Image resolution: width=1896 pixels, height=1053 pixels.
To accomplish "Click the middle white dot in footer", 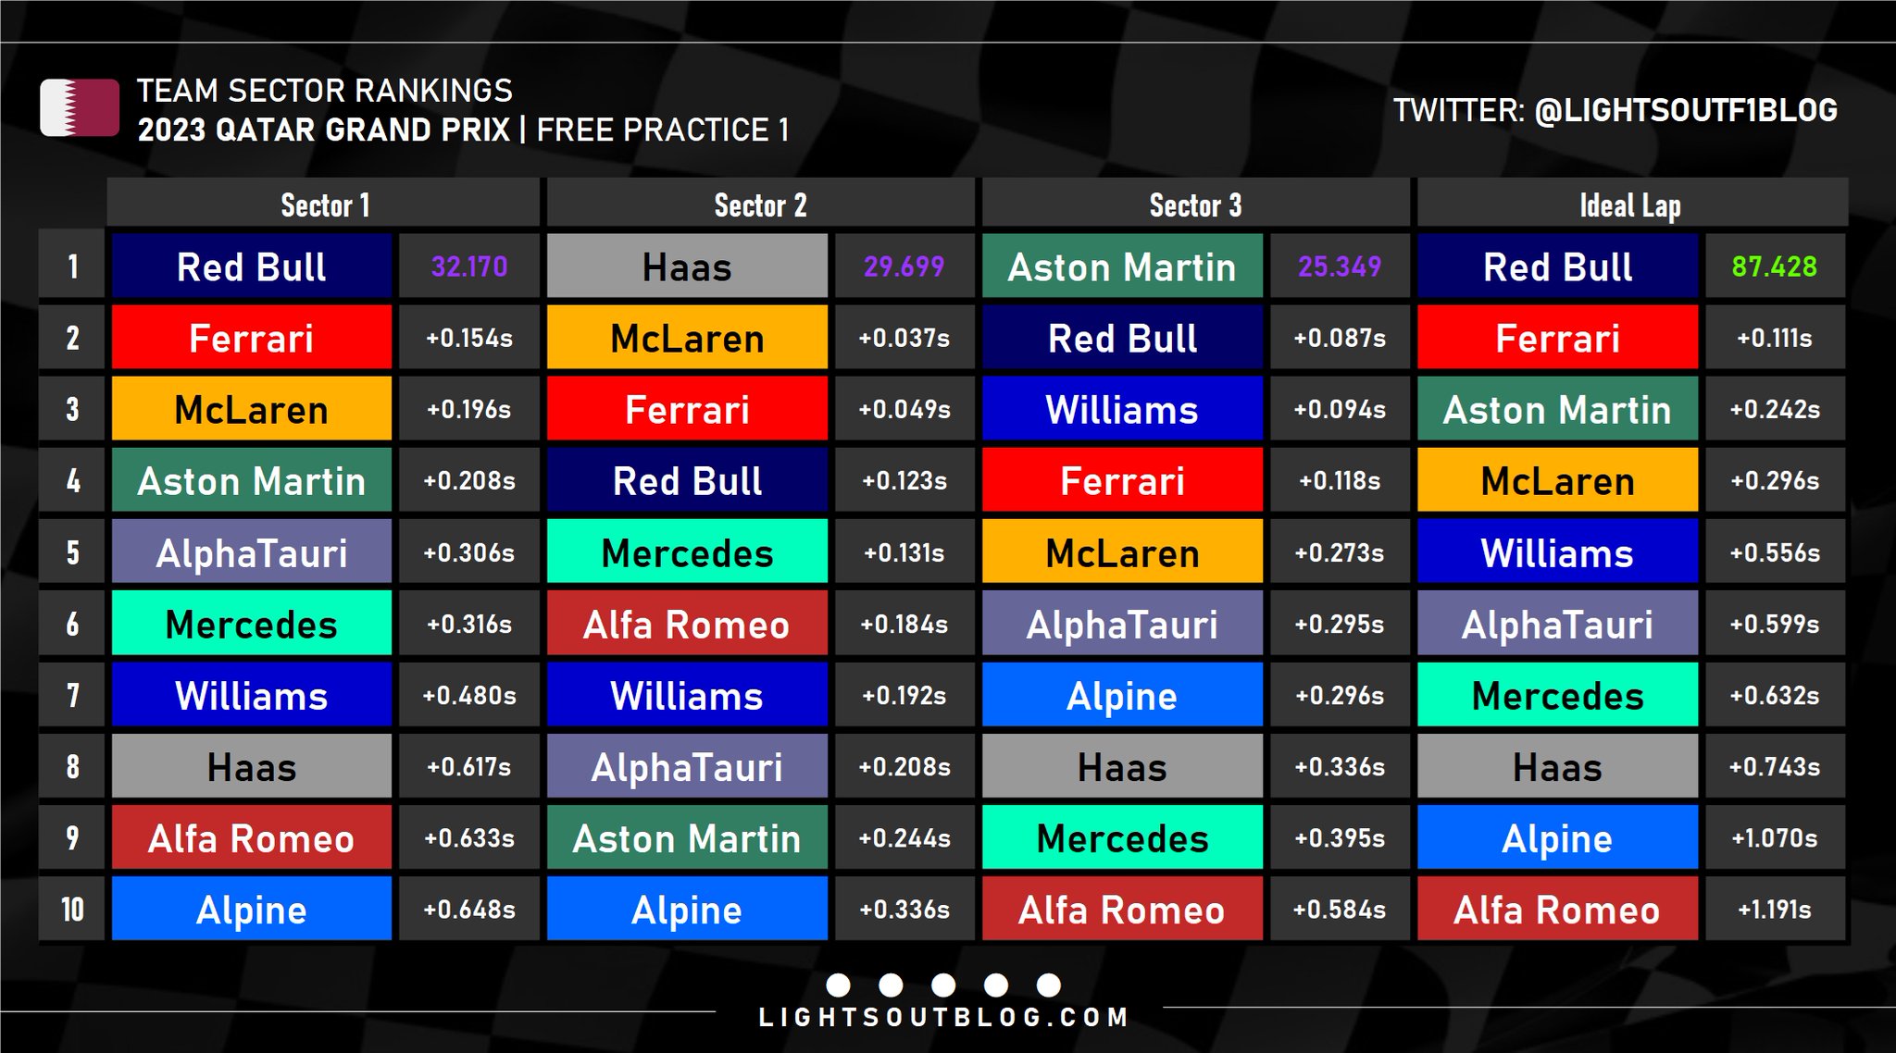I will (943, 985).
